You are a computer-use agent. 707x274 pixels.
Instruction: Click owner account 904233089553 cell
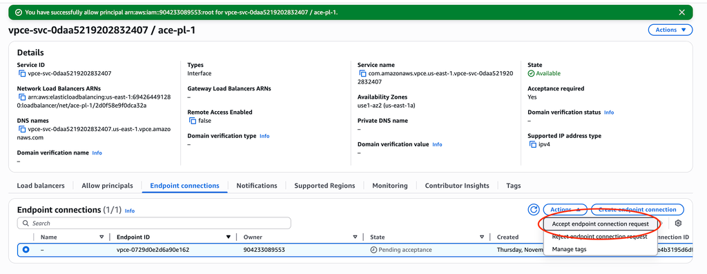(x=264, y=250)
